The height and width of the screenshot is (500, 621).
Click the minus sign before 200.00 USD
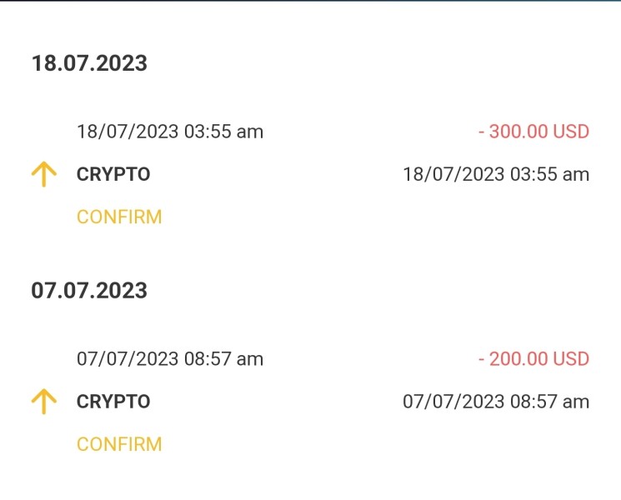[x=483, y=359]
